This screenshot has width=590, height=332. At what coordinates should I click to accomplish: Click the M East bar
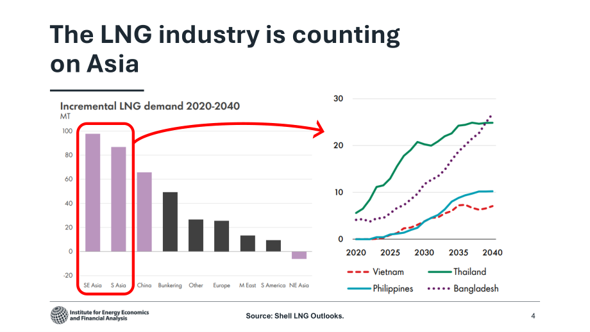tap(248, 244)
